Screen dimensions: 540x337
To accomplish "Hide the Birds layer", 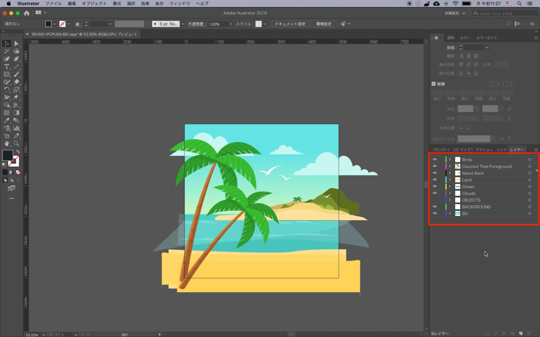I will [435, 160].
